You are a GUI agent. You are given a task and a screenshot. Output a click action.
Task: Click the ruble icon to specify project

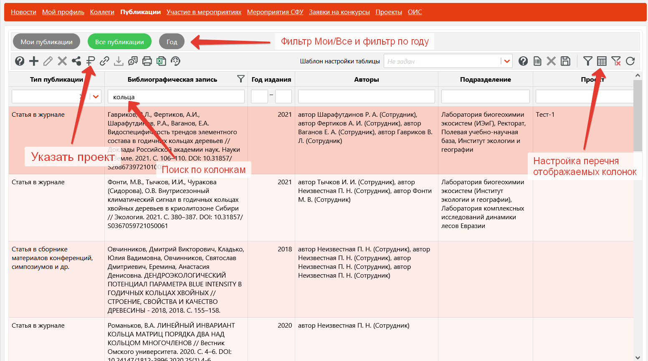click(91, 61)
